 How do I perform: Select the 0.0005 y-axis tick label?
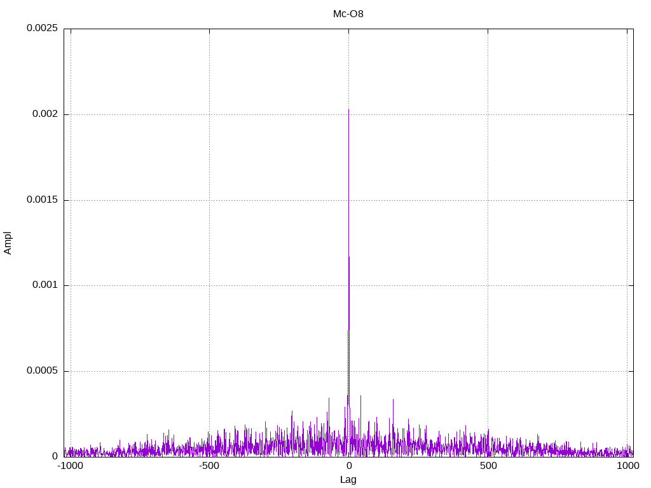(42, 371)
